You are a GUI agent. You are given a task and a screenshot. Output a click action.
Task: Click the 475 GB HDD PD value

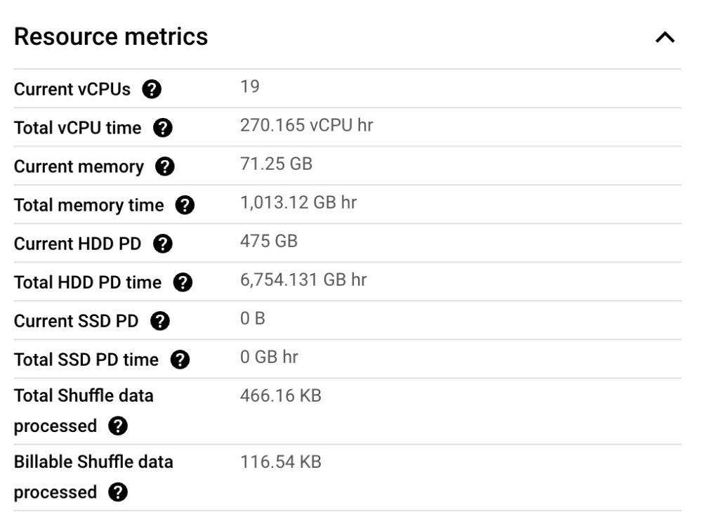click(x=269, y=242)
